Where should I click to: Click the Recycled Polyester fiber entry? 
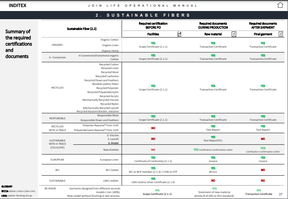(x=107, y=88)
